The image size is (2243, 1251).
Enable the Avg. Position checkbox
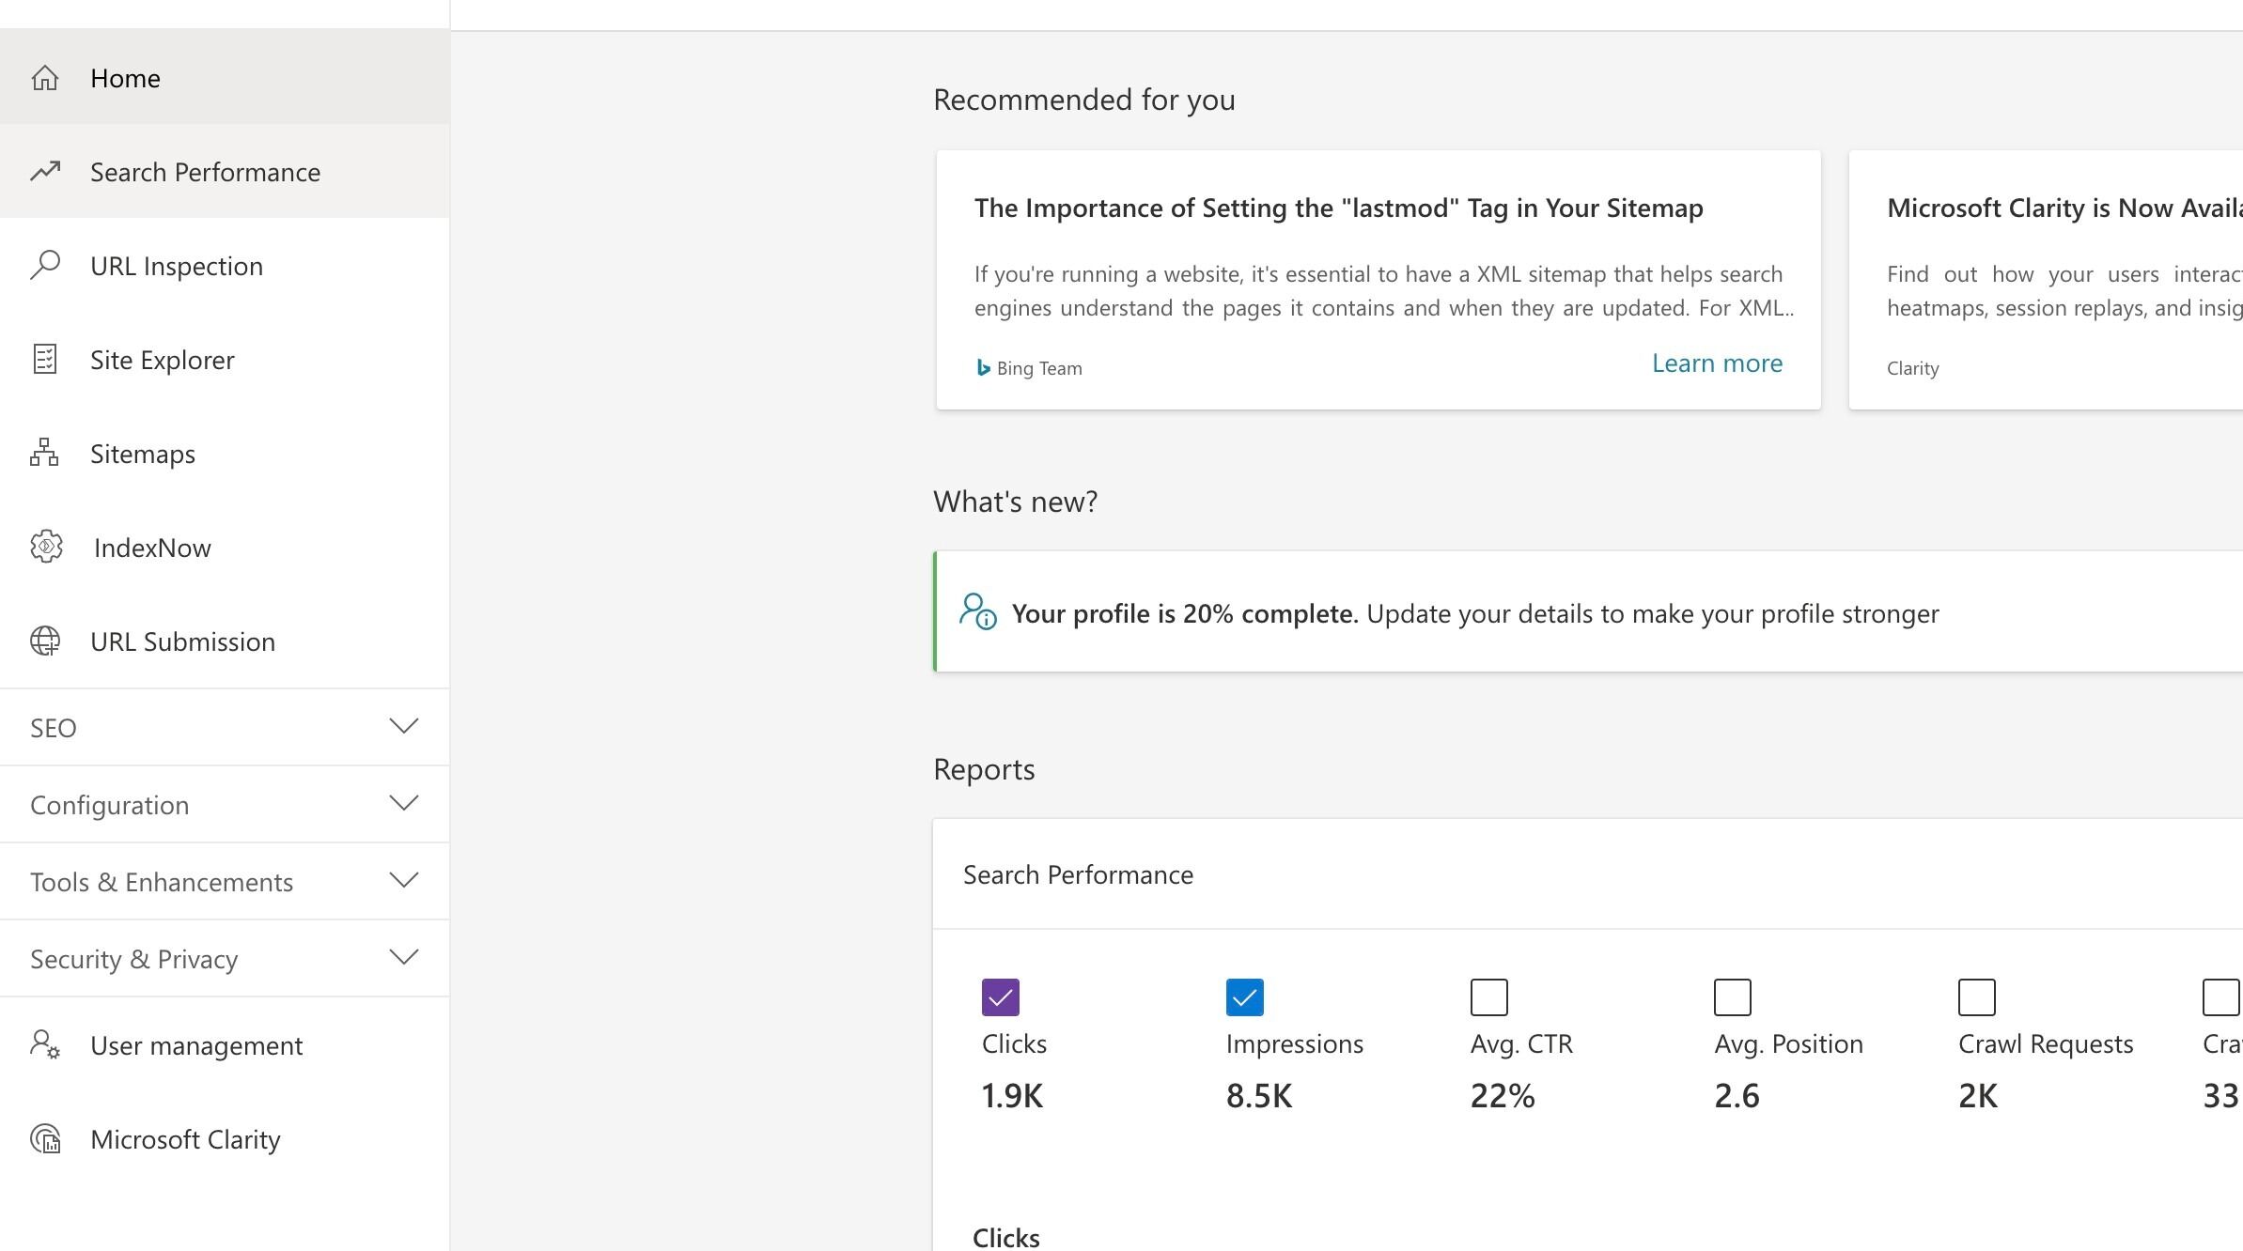click(1733, 997)
